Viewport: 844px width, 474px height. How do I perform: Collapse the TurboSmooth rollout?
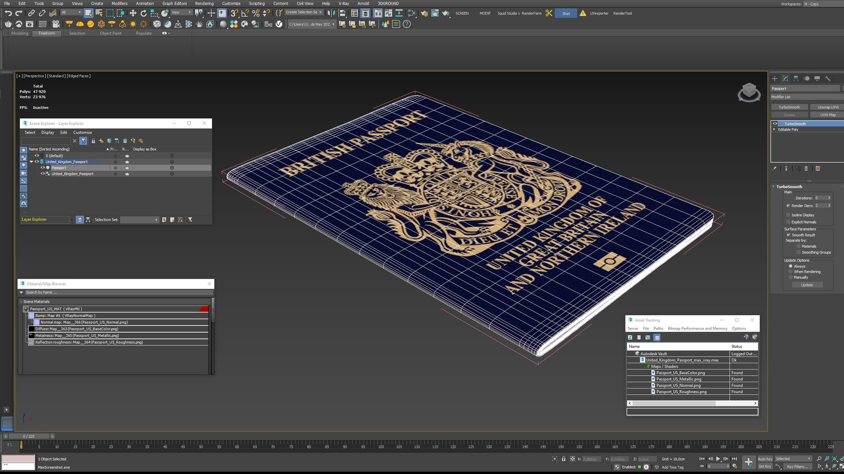774,187
